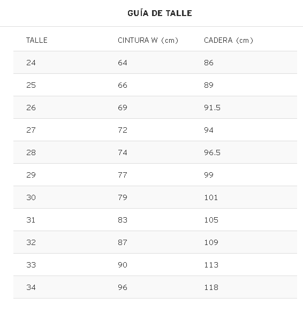Click hip value 91.5

click(212, 108)
